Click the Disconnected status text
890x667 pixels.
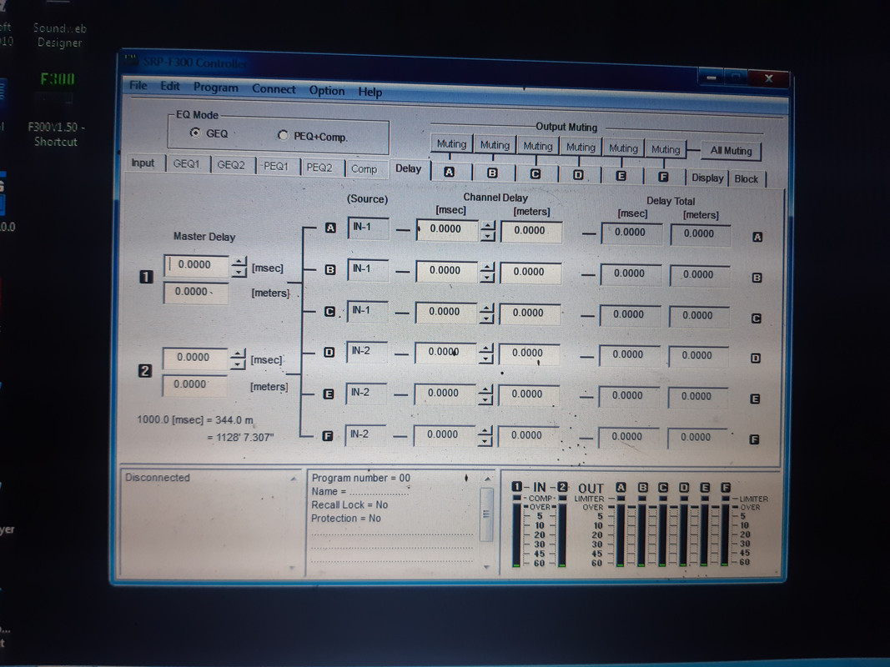[x=158, y=478]
